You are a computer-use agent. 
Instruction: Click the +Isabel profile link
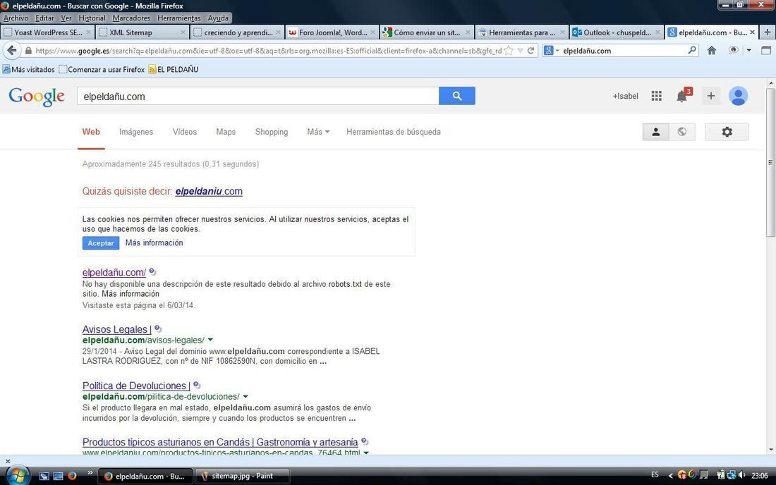click(626, 96)
